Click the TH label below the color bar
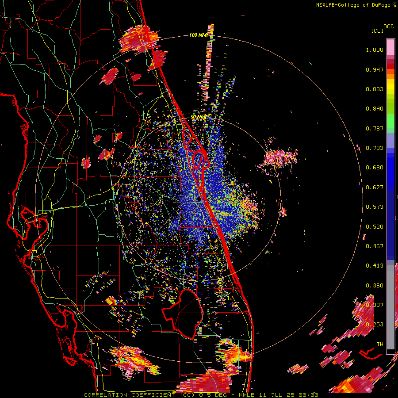This screenshot has width=398, height=398. pyautogui.click(x=380, y=344)
